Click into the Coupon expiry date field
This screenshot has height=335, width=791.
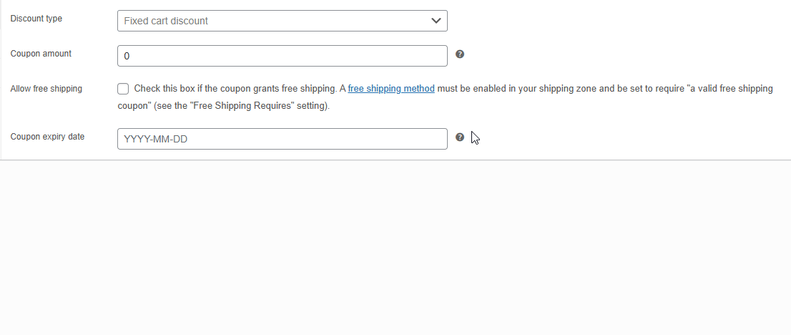[x=282, y=139]
